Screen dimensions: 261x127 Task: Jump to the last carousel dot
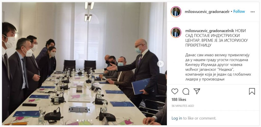[x=92, y=121]
